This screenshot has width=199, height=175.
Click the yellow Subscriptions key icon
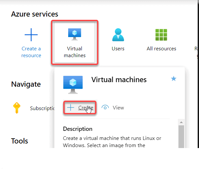coord(17,108)
